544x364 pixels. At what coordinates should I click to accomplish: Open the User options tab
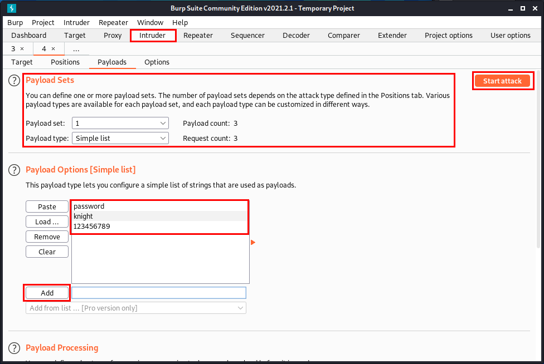pyautogui.click(x=511, y=35)
